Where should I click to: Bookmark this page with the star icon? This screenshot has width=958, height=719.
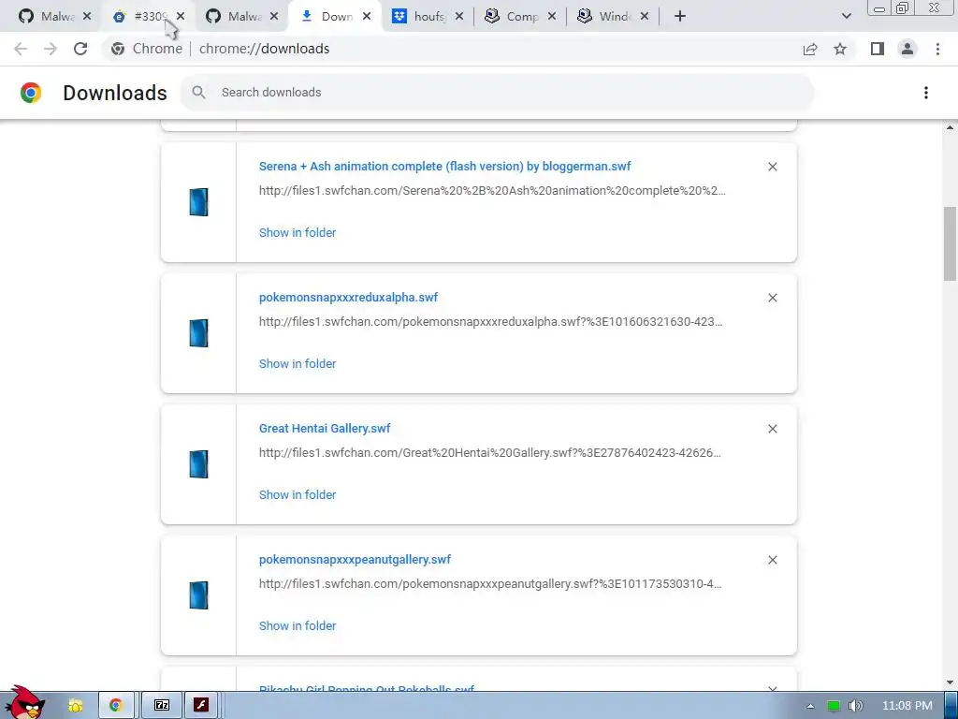coord(840,49)
